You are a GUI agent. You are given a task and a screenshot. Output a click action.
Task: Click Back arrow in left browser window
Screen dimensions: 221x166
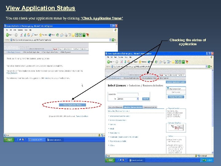pos(7,35)
